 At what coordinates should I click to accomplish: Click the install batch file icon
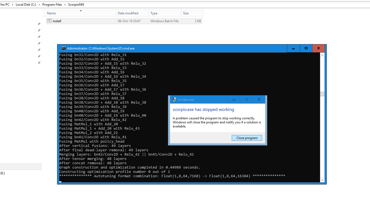[49, 21]
